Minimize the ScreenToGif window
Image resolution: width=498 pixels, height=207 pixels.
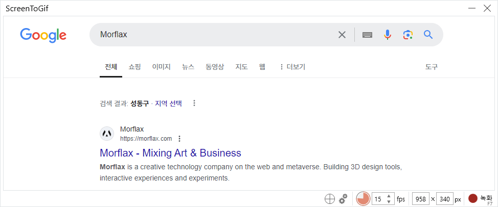point(472,9)
